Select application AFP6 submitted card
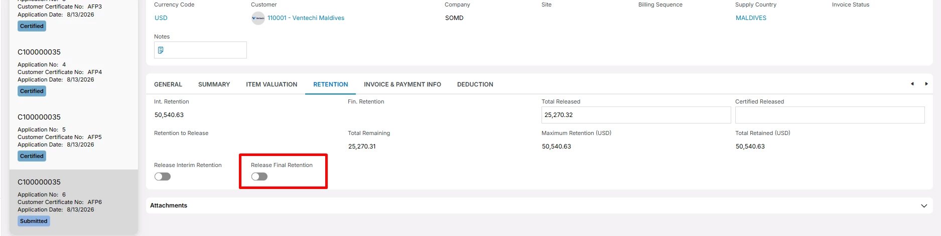The image size is (941, 236). coord(74,202)
